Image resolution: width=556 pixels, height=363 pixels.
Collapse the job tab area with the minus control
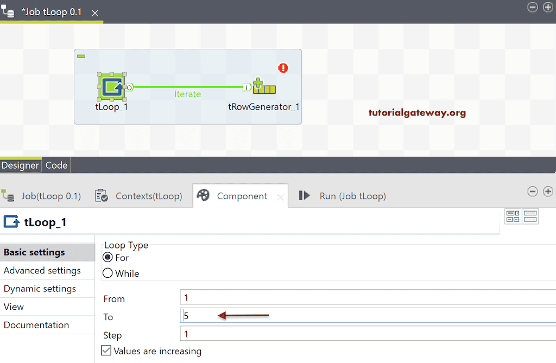coord(532,8)
